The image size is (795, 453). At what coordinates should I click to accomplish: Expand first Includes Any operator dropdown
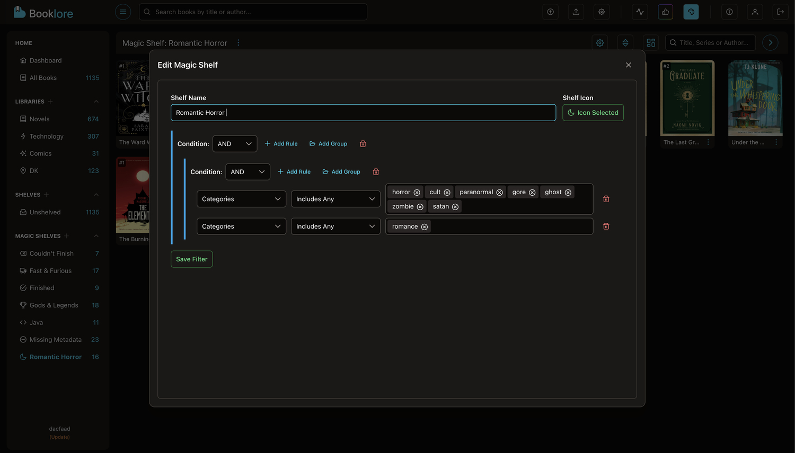pos(335,199)
